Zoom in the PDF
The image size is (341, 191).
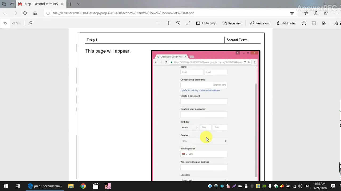168,23
